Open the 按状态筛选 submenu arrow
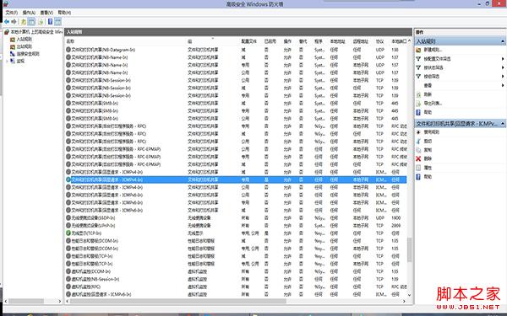This screenshot has height=316, width=507. (503, 67)
